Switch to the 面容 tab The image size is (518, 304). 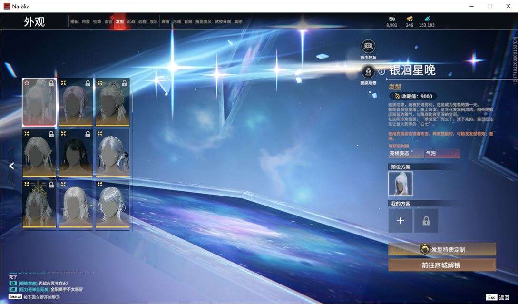tap(108, 21)
